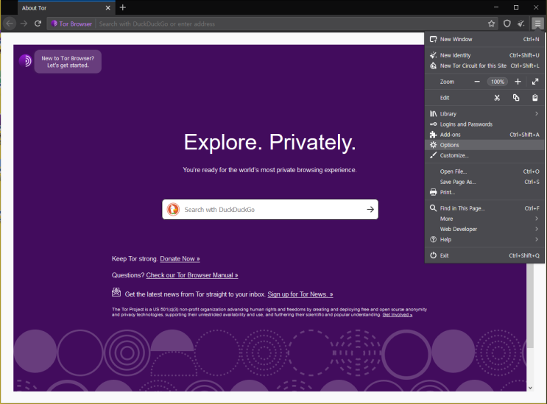Expand the Web Developer submenu

coord(484,230)
